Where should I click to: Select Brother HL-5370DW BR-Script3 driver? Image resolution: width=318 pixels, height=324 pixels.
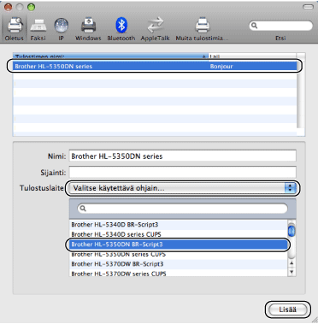pos(179,264)
